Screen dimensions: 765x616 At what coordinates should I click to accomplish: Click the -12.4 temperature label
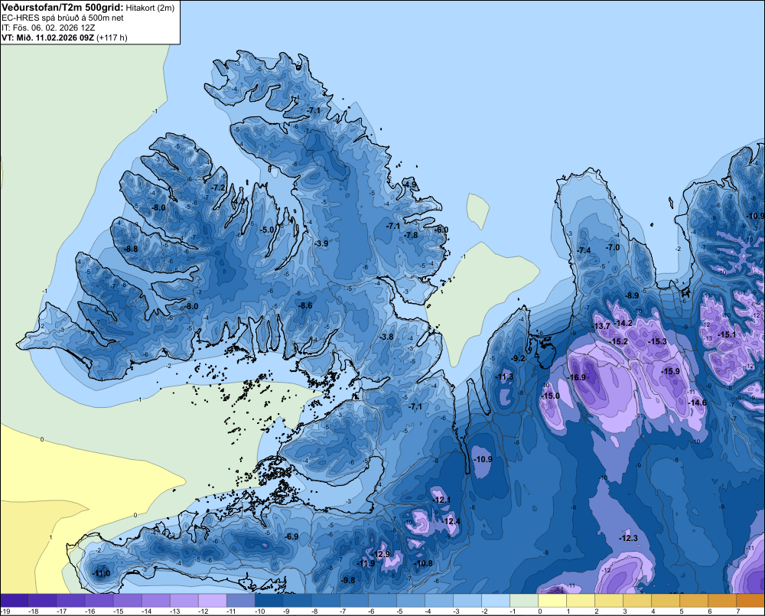pos(451,521)
